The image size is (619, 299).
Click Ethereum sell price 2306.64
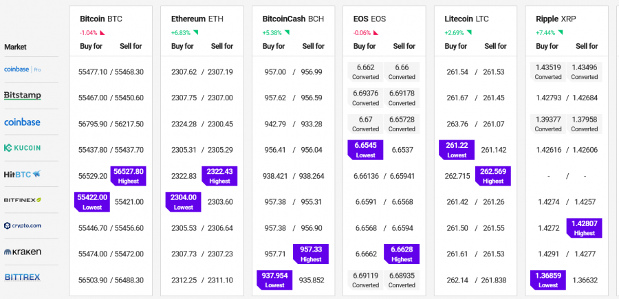point(220,228)
